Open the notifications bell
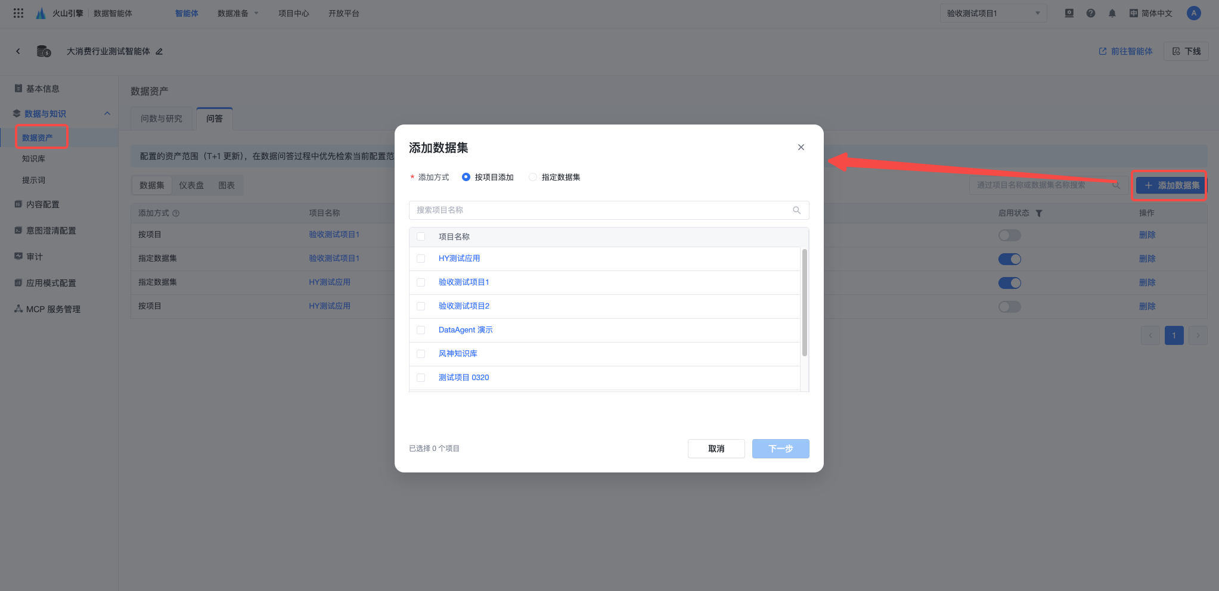This screenshot has width=1219, height=591. [x=1112, y=13]
